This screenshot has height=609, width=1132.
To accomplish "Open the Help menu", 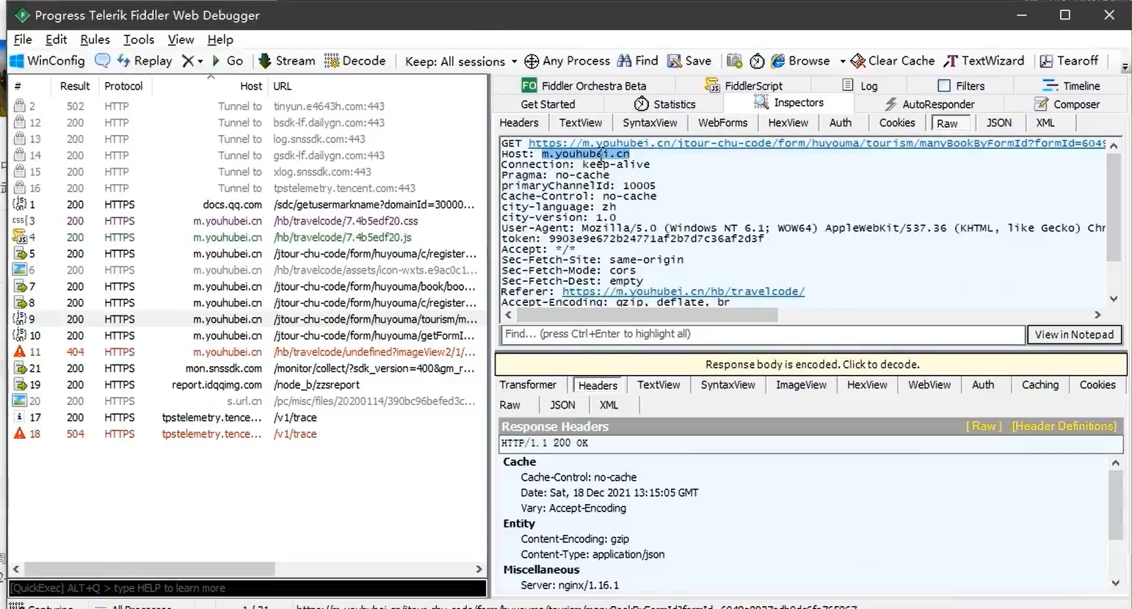I will [x=220, y=40].
